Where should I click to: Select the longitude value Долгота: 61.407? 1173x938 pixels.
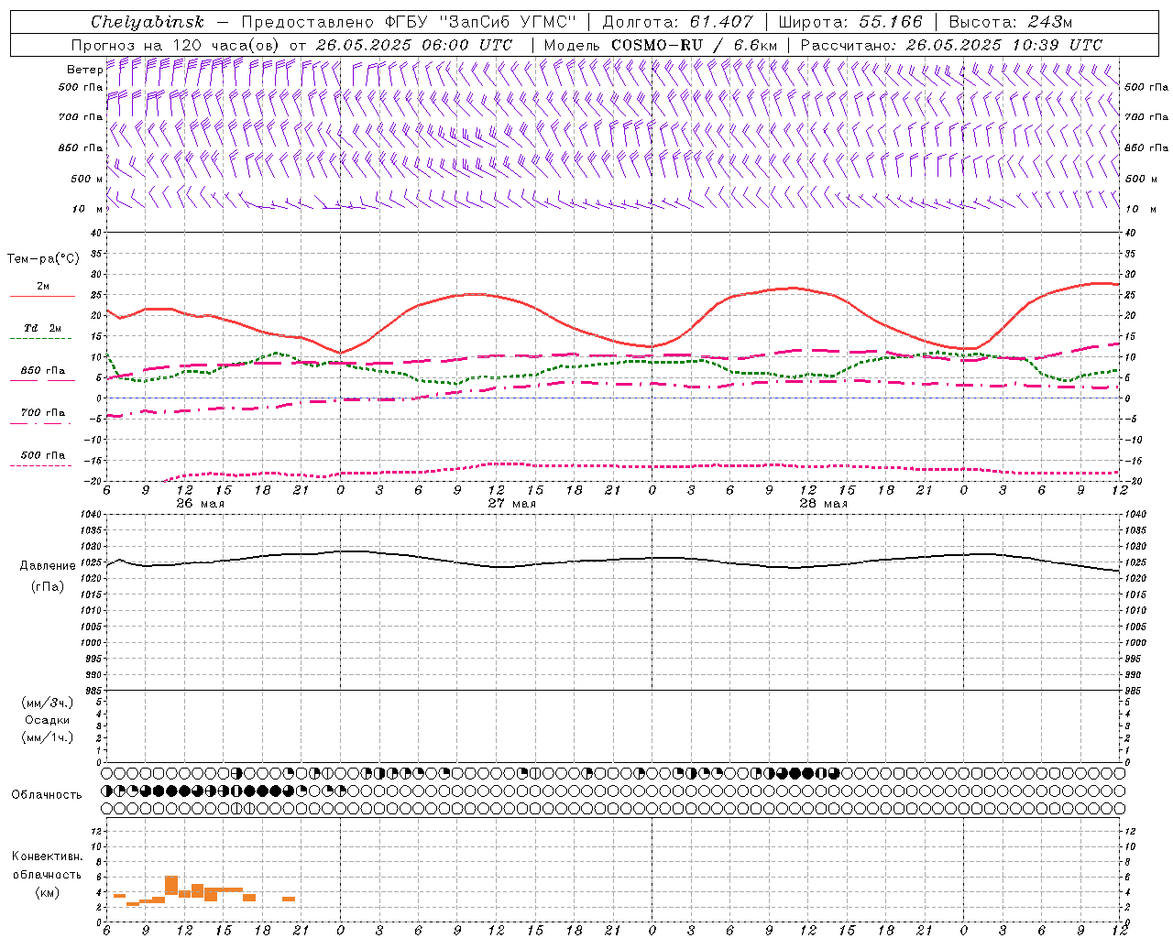click(677, 22)
